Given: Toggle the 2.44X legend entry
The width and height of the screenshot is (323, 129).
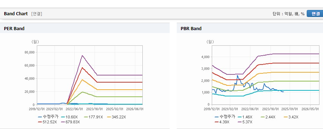Looking at the screenshot, I should coord(268,117).
